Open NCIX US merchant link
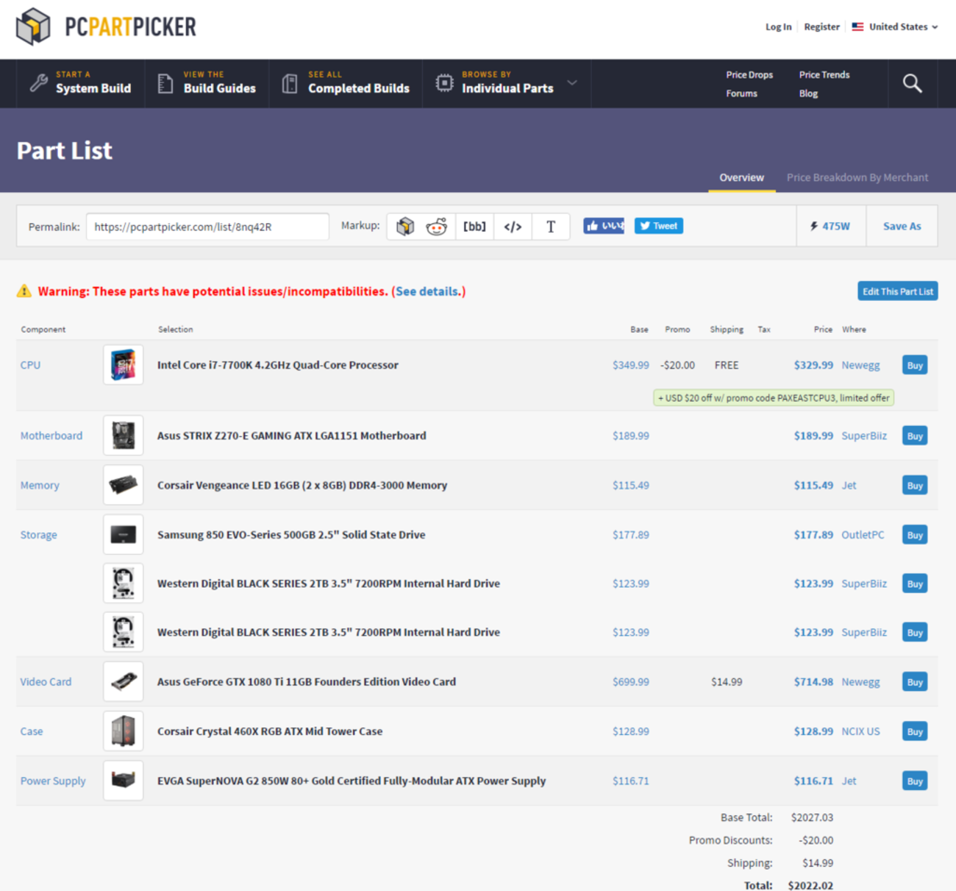The height and width of the screenshot is (891, 956). tap(860, 731)
